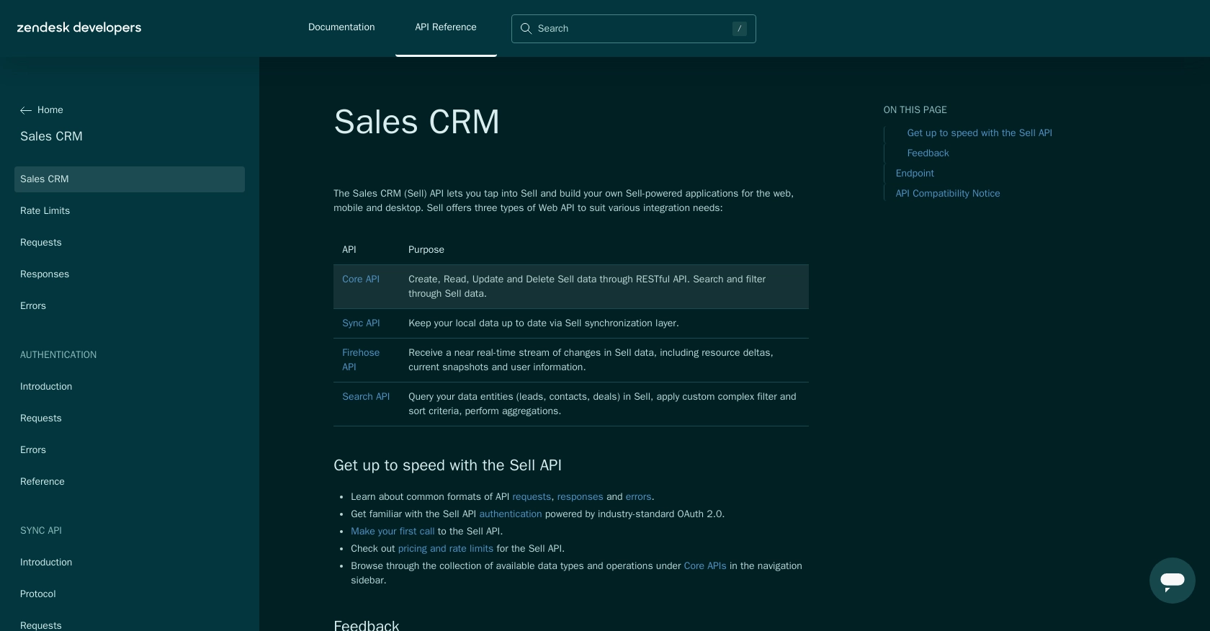Viewport: 1210px width, 631px height.
Task: Follow the Search API table link
Action: pyautogui.click(x=366, y=397)
